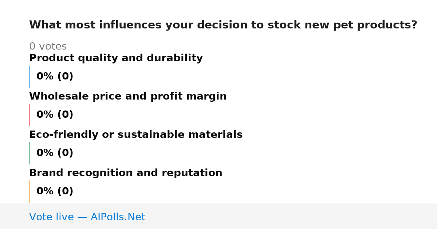Click the blue bar for Product quality
Viewport: 437px width, 229px height.
point(29,77)
